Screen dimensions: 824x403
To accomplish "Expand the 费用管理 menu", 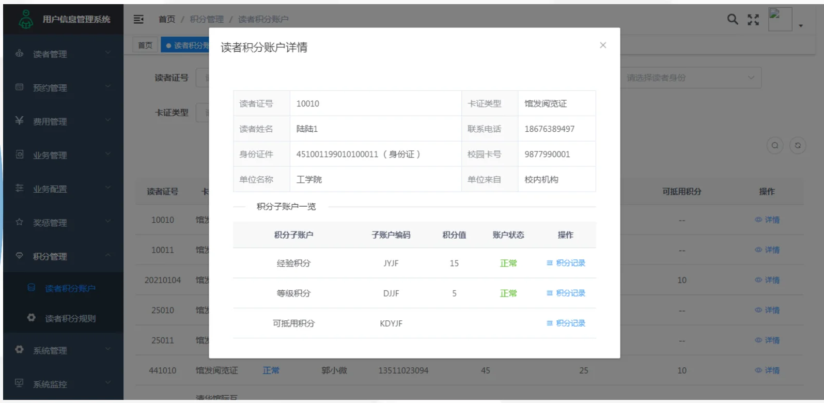I will click(63, 121).
